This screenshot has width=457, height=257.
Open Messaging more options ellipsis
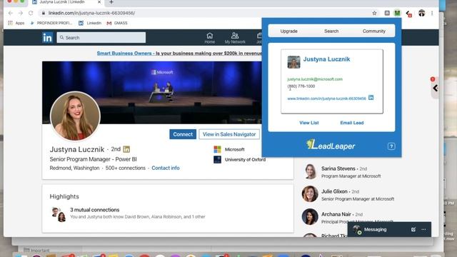[x=423, y=230]
